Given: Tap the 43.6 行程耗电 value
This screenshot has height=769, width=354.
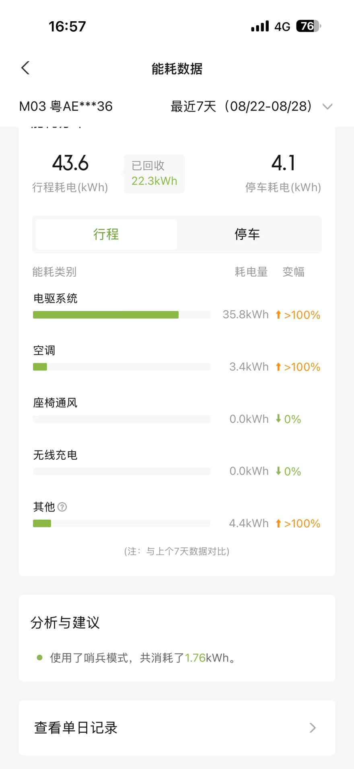Looking at the screenshot, I should (70, 163).
